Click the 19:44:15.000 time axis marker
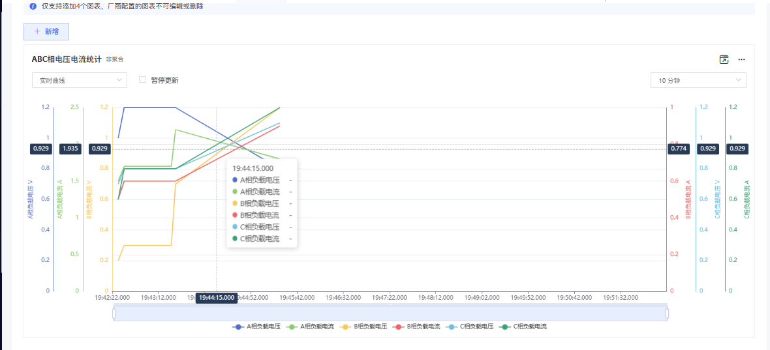The width and height of the screenshot is (770, 350). (217, 297)
